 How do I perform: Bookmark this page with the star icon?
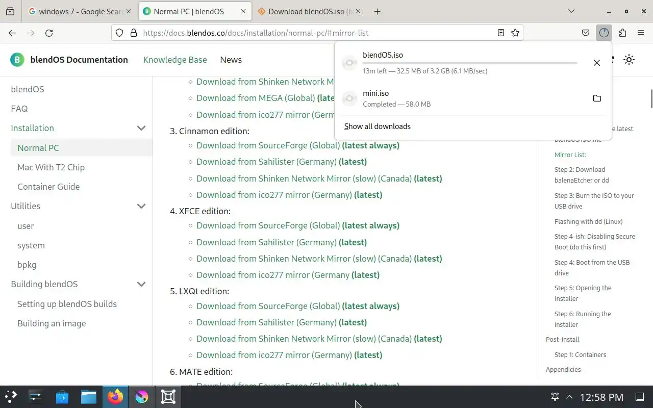515,33
